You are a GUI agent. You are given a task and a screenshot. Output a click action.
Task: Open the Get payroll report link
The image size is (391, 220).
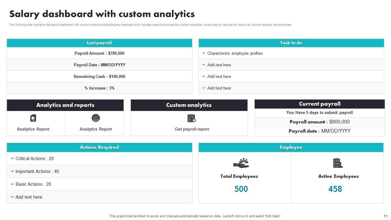(x=192, y=129)
